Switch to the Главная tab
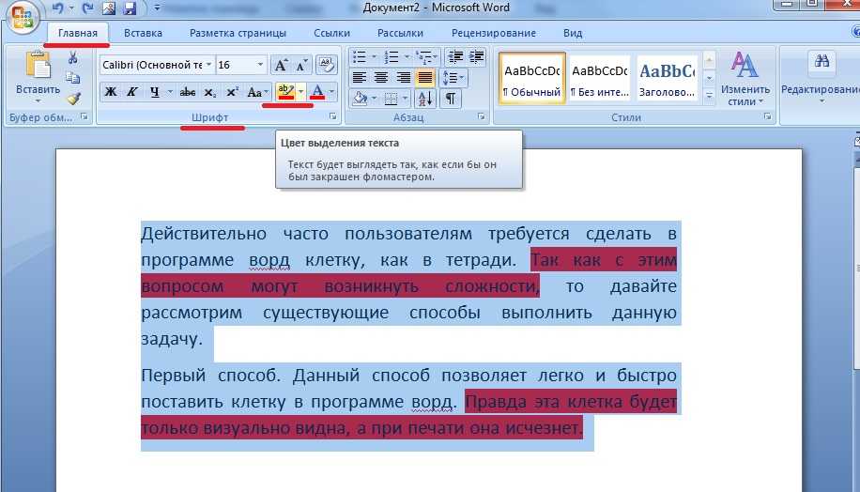860x492 pixels. click(x=77, y=33)
